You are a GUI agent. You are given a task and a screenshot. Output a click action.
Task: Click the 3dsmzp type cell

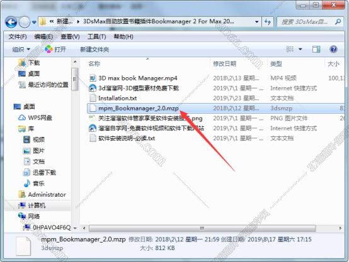(x=282, y=108)
